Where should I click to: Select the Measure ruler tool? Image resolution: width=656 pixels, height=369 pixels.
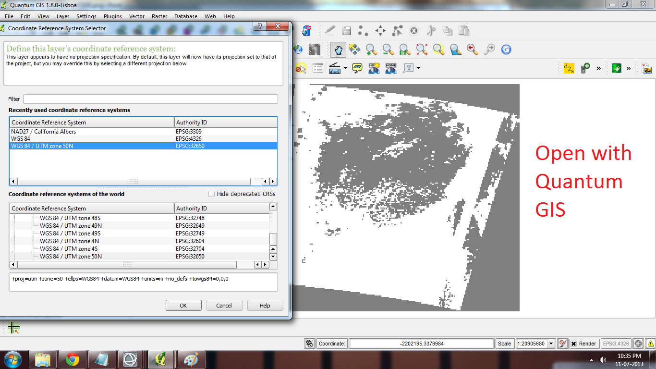click(335, 68)
